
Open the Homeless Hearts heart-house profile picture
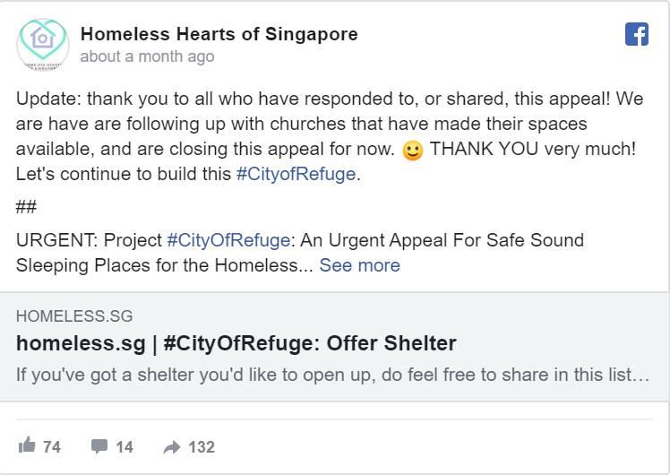42,43
